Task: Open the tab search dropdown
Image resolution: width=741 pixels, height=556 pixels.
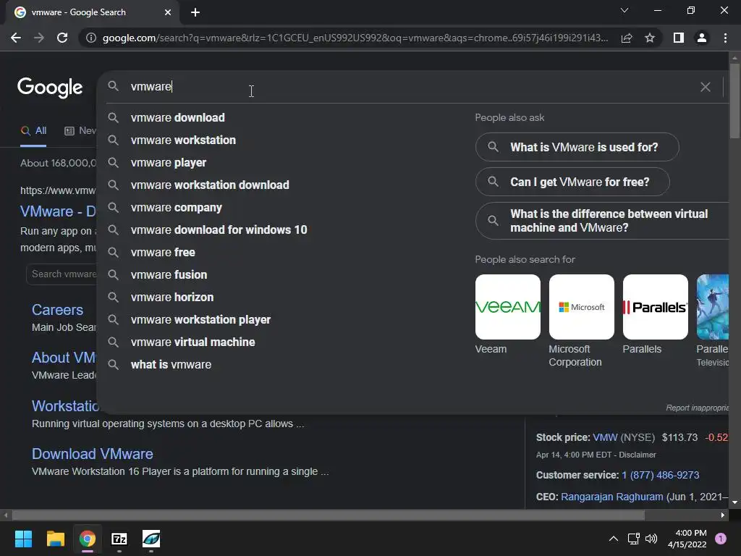Action: [624, 10]
